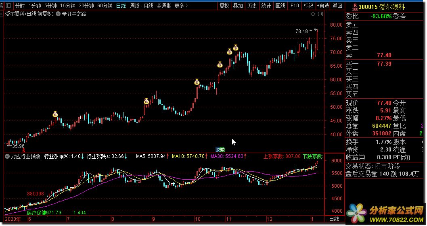Click 行业涨幅%: 1.40 readout

pos(63,156)
